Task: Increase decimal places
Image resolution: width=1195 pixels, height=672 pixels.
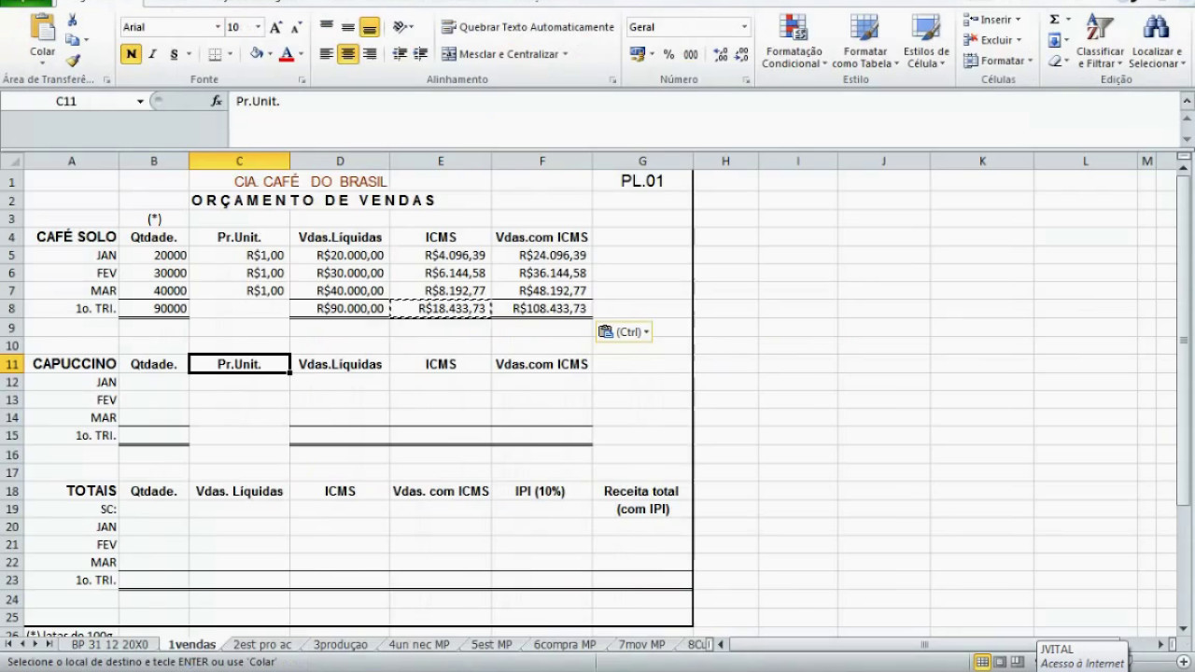Action: tap(720, 54)
